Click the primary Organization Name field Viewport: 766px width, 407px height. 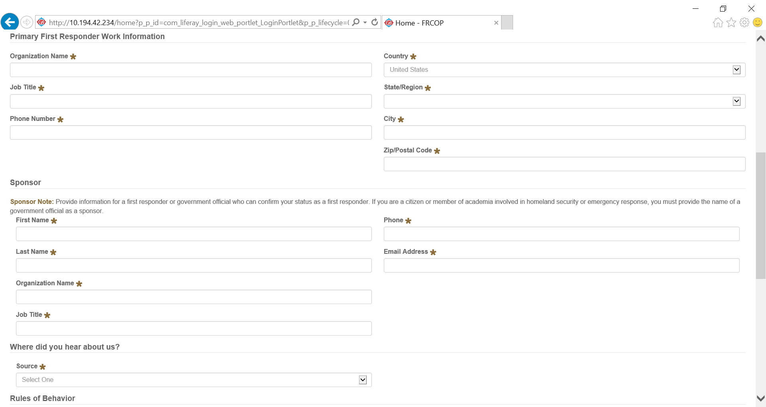(x=191, y=70)
